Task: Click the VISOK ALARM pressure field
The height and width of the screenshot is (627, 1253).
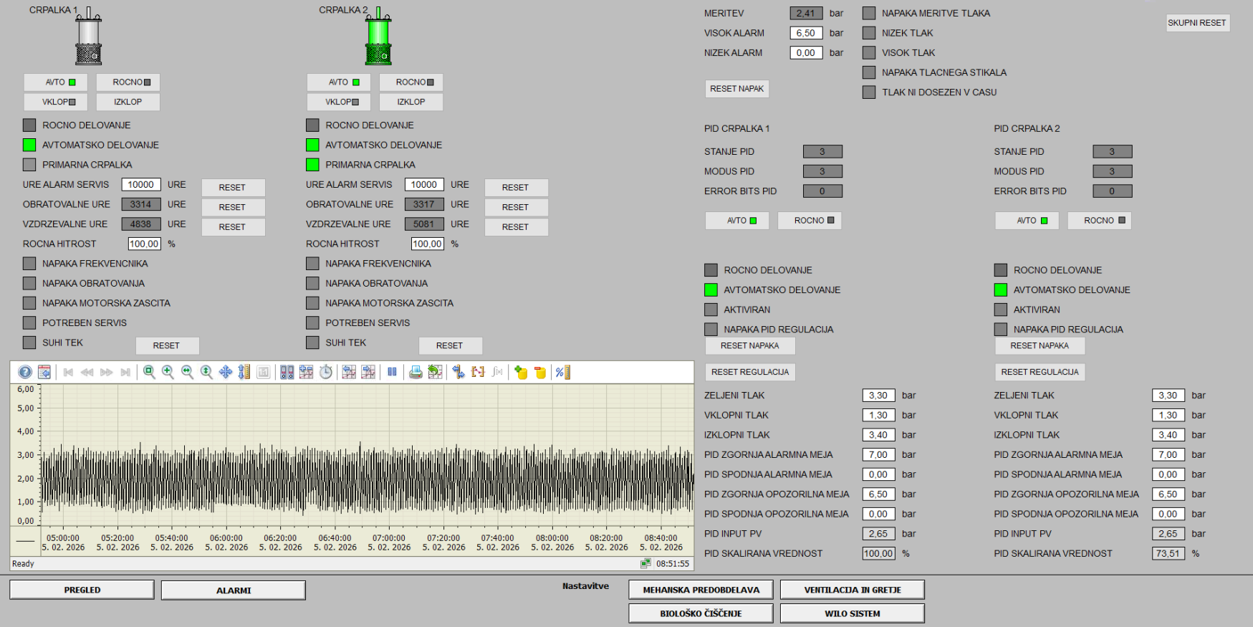Action: (x=805, y=33)
